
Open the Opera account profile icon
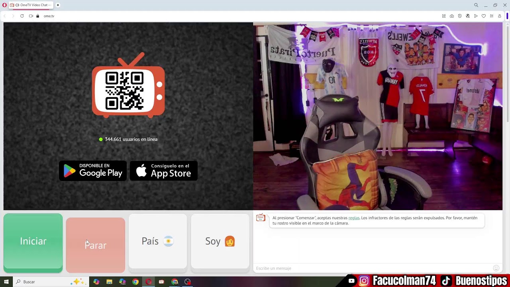500,16
